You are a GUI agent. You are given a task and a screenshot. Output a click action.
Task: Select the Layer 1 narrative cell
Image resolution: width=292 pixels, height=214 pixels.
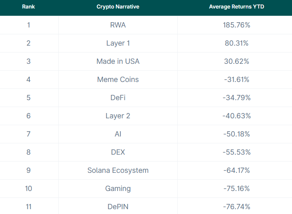pyautogui.click(x=118, y=43)
